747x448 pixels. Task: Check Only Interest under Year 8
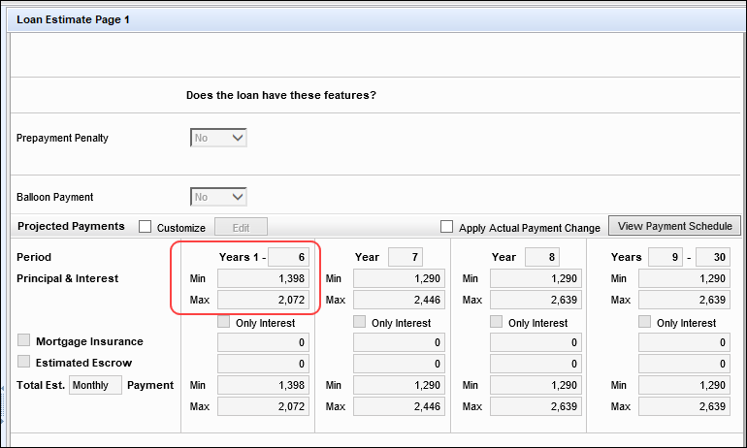pyautogui.click(x=497, y=322)
